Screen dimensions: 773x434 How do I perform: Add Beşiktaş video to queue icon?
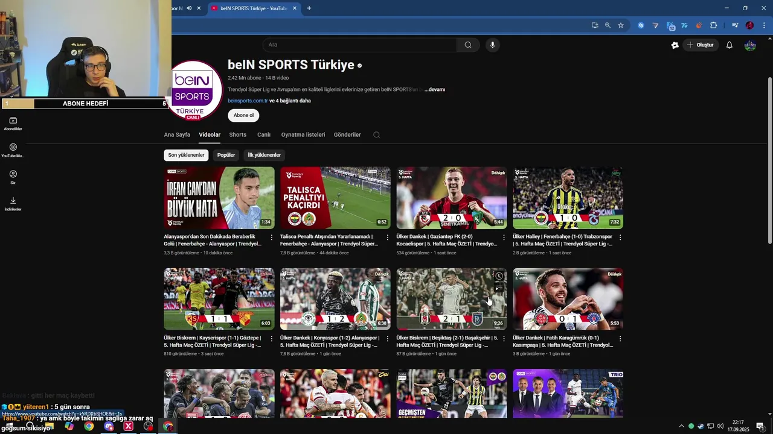click(x=499, y=288)
